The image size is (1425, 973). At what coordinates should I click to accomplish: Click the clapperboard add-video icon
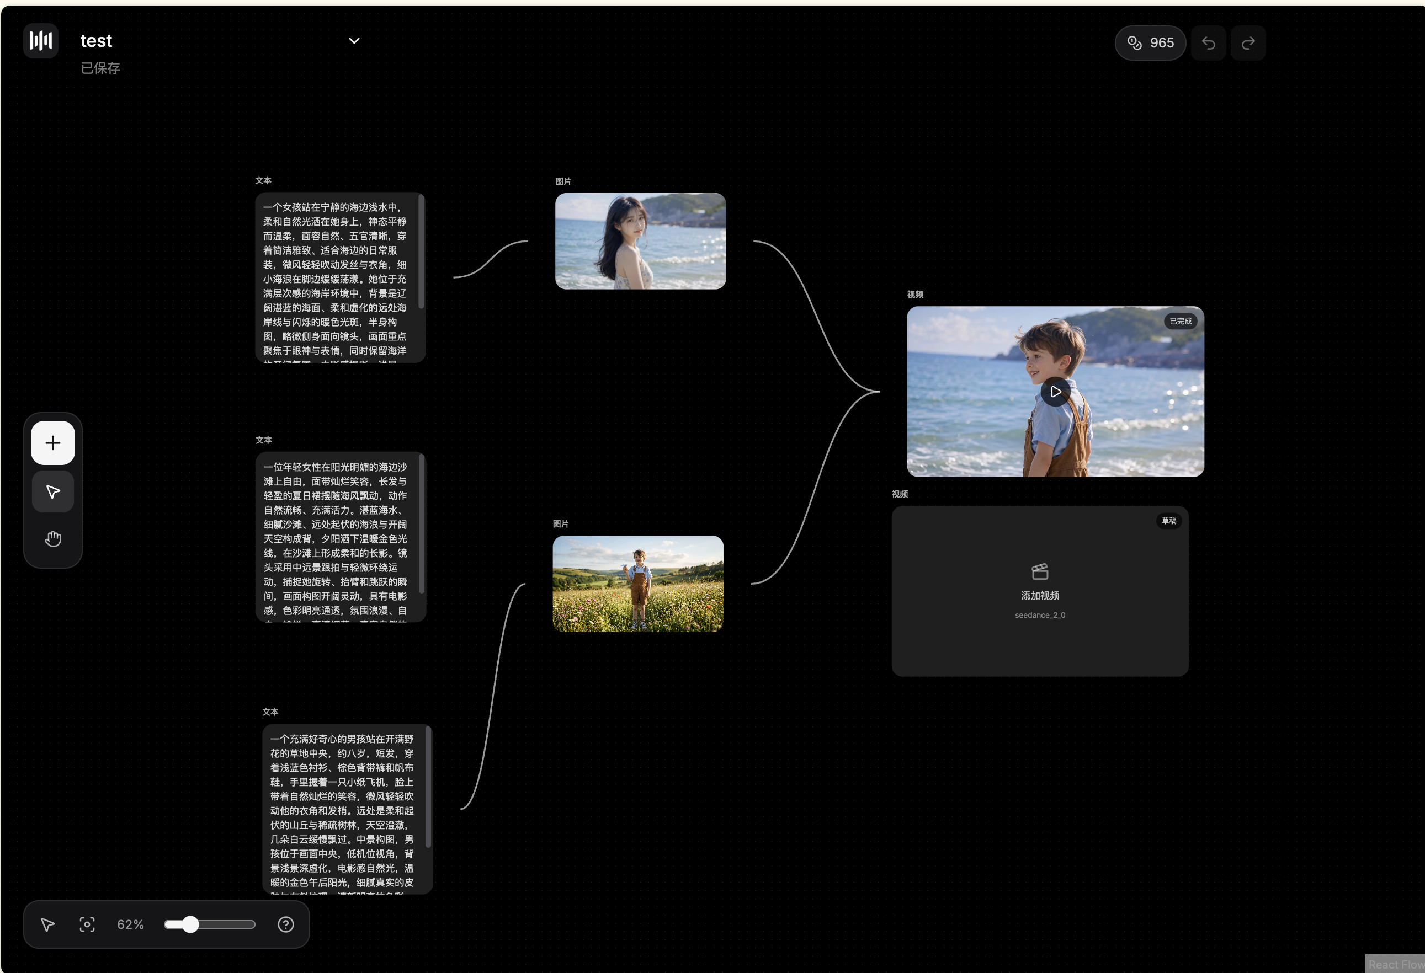click(1040, 571)
